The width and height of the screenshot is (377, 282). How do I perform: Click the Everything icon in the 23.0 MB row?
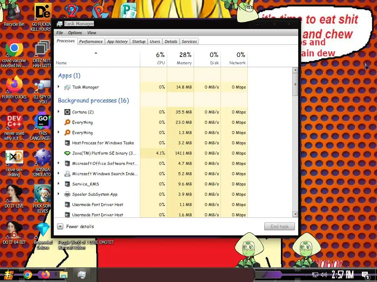(67, 122)
